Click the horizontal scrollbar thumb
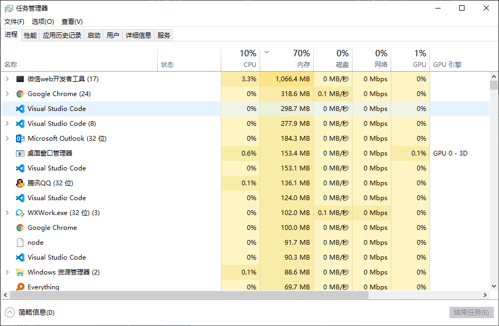The width and height of the screenshot is (499, 326). pos(189,295)
